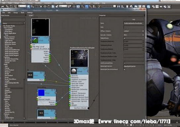Click the Mirror tool icon in toolbar
The height and width of the screenshot is (127, 180).
(118, 6)
